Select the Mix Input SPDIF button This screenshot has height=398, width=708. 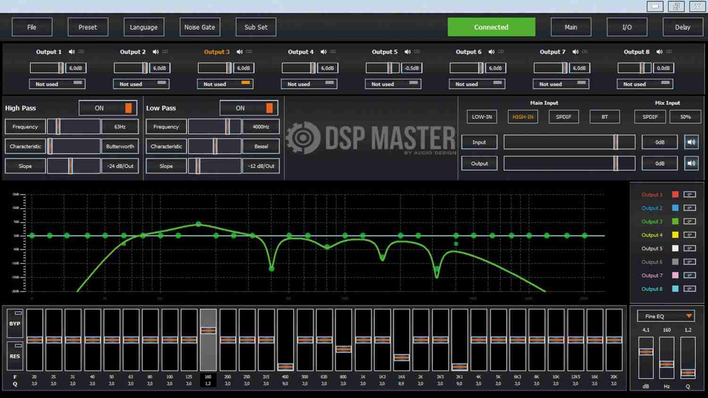(x=650, y=117)
